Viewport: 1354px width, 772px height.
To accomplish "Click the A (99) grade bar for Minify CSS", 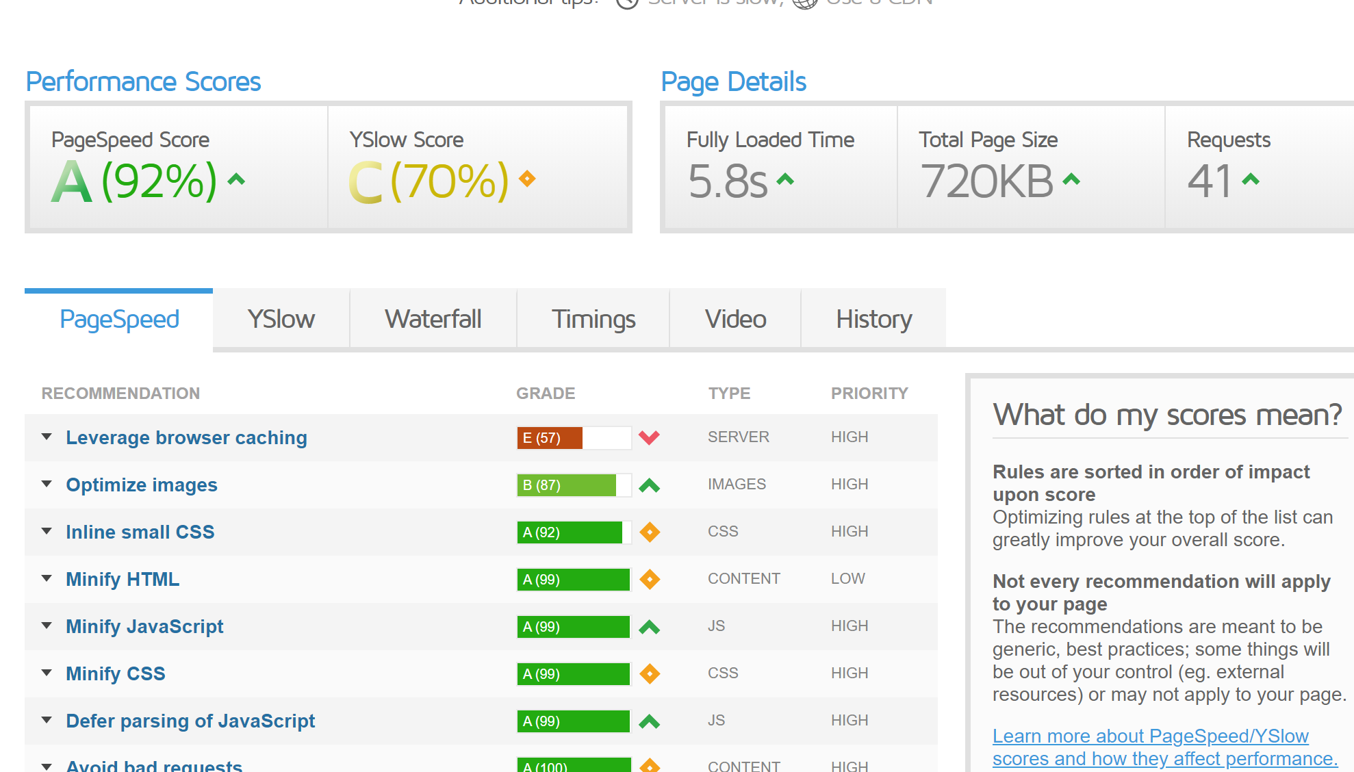I will click(574, 674).
